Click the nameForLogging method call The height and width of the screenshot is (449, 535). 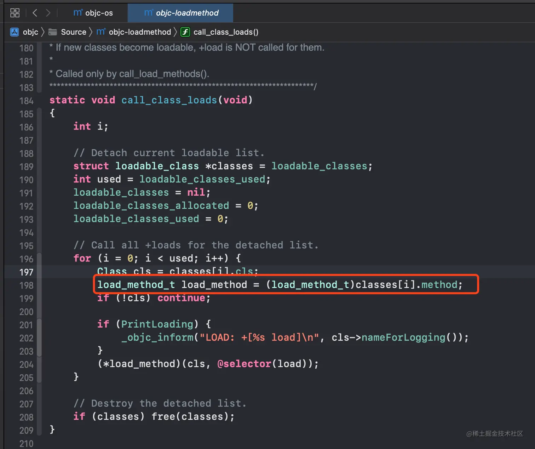point(403,337)
